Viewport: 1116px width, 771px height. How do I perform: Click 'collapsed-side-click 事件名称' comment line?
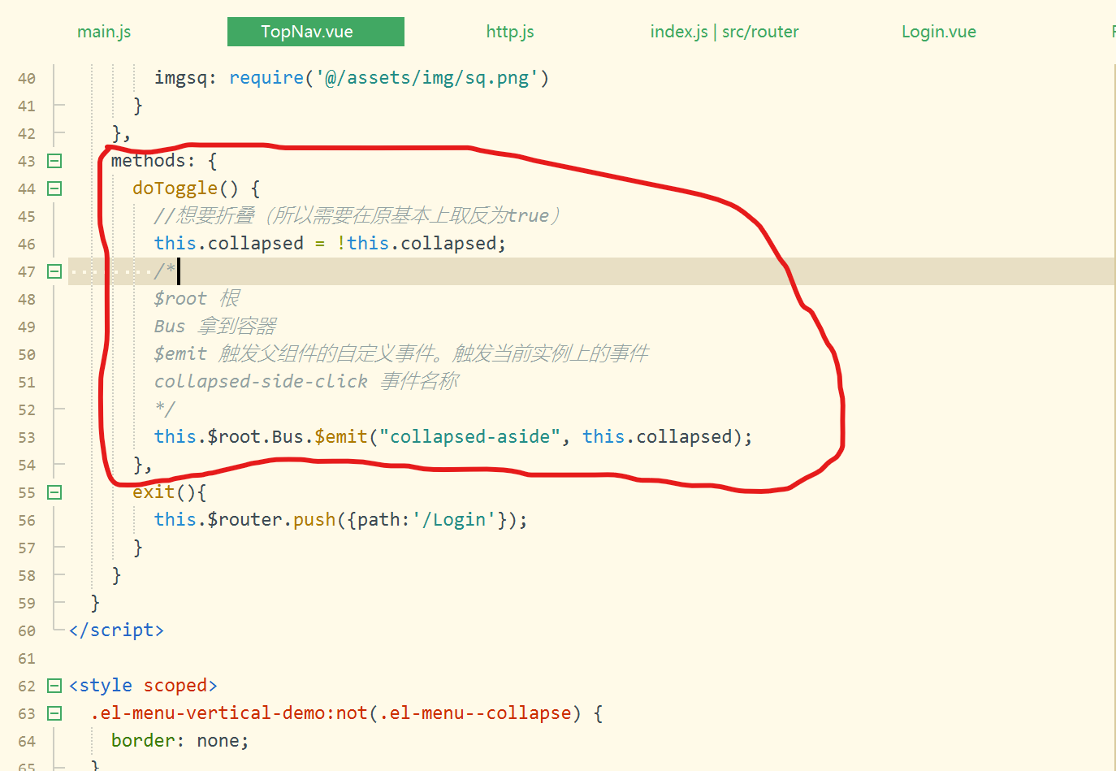(306, 382)
